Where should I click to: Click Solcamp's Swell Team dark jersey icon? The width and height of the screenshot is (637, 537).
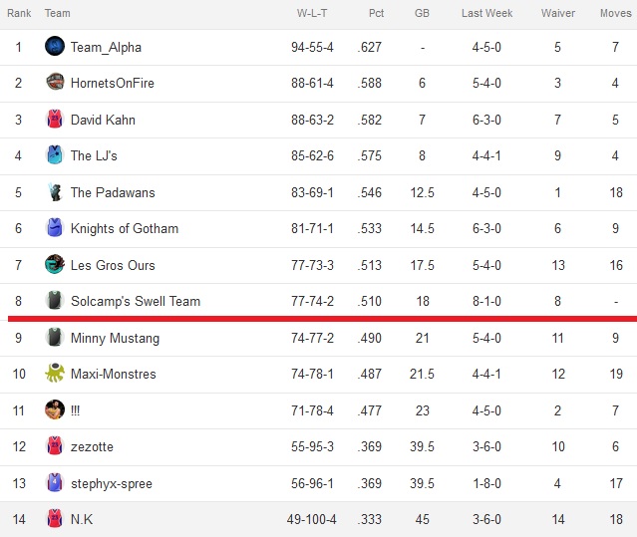click(55, 300)
